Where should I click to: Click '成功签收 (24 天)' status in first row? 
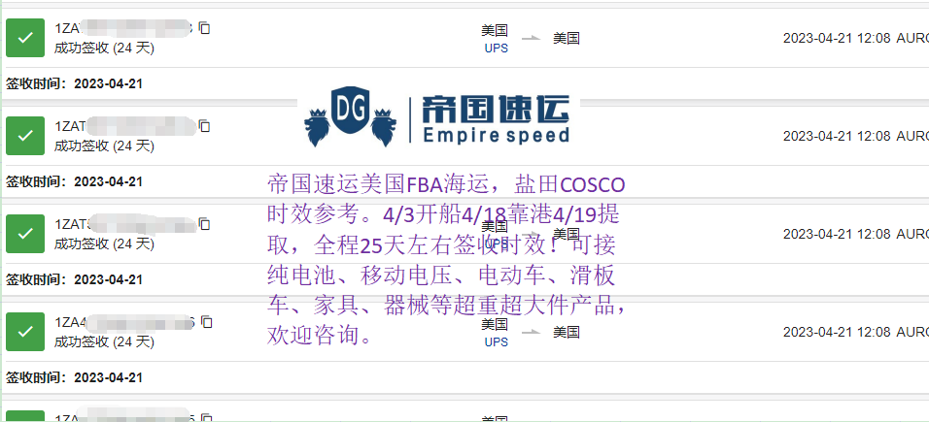point(104,48)
